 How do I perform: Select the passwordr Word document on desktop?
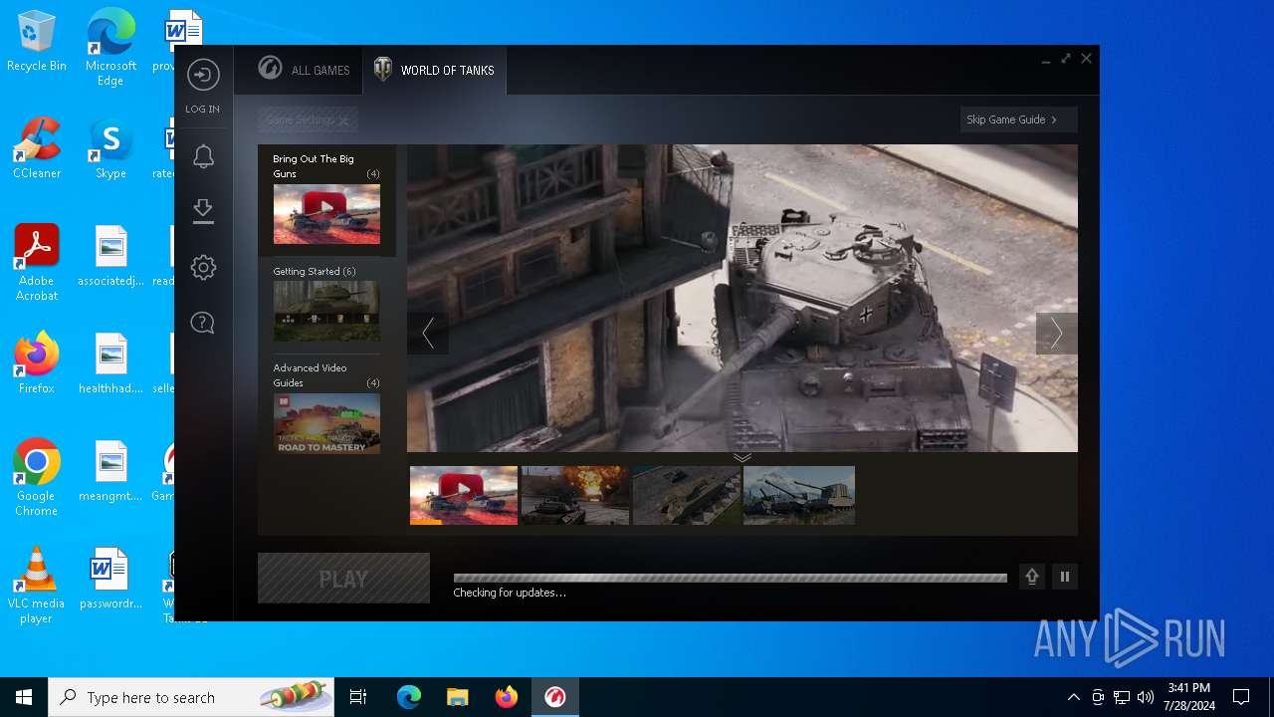click(x=110, y=579)
